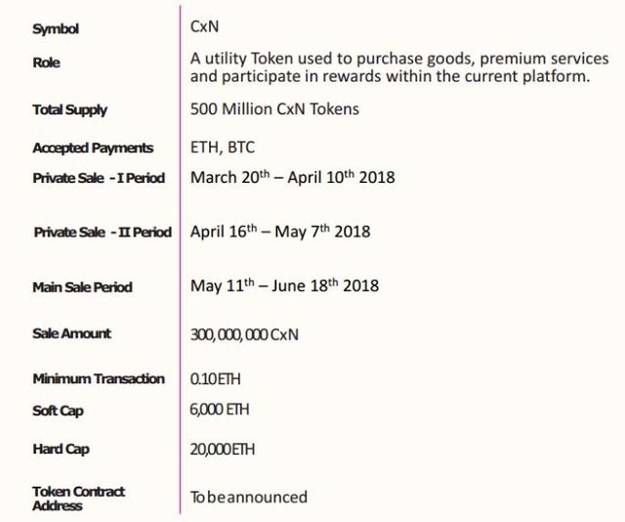
Task: Click the ETH, BTC payment value
Action: 223,148
